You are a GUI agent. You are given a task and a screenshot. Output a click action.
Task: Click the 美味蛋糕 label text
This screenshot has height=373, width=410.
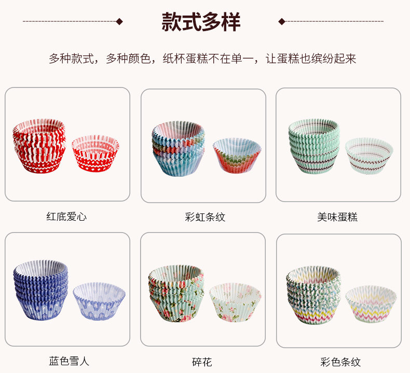coord(337,217)
